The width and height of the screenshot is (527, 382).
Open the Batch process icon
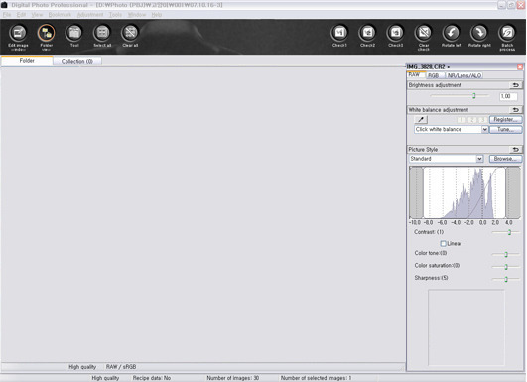point(507,33)
